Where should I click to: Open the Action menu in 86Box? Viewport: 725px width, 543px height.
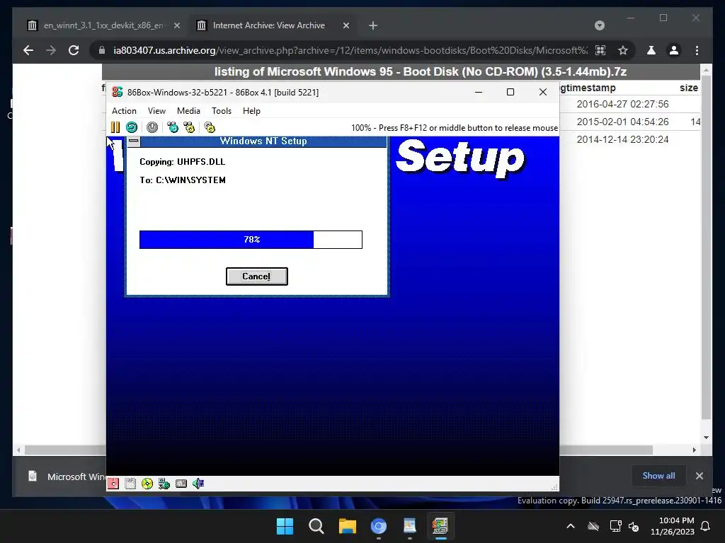pyautogui.click(x=124, y=111)
